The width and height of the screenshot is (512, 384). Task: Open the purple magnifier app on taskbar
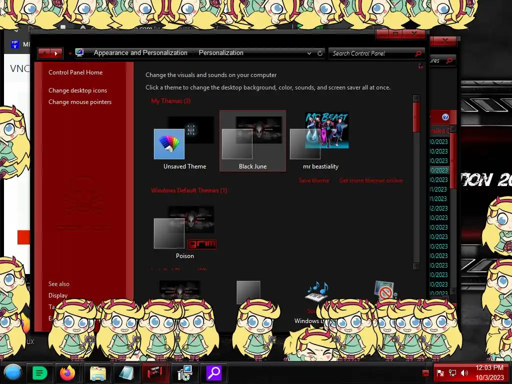point(214,372)
